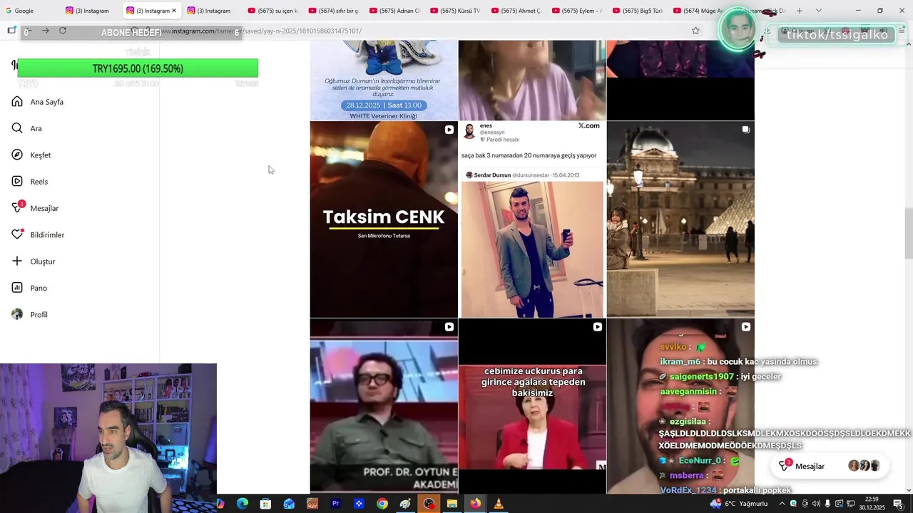Open Mail app from the taskbar
This screenshot has height=513, width=913.
pos(289,504)
